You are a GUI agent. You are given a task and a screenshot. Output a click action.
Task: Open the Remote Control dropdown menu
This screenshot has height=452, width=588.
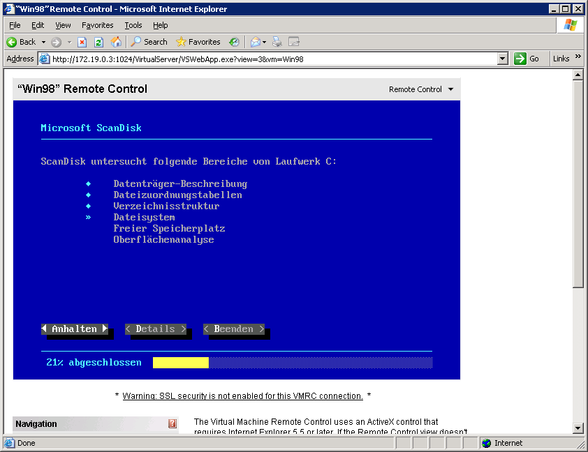(421, 89)
